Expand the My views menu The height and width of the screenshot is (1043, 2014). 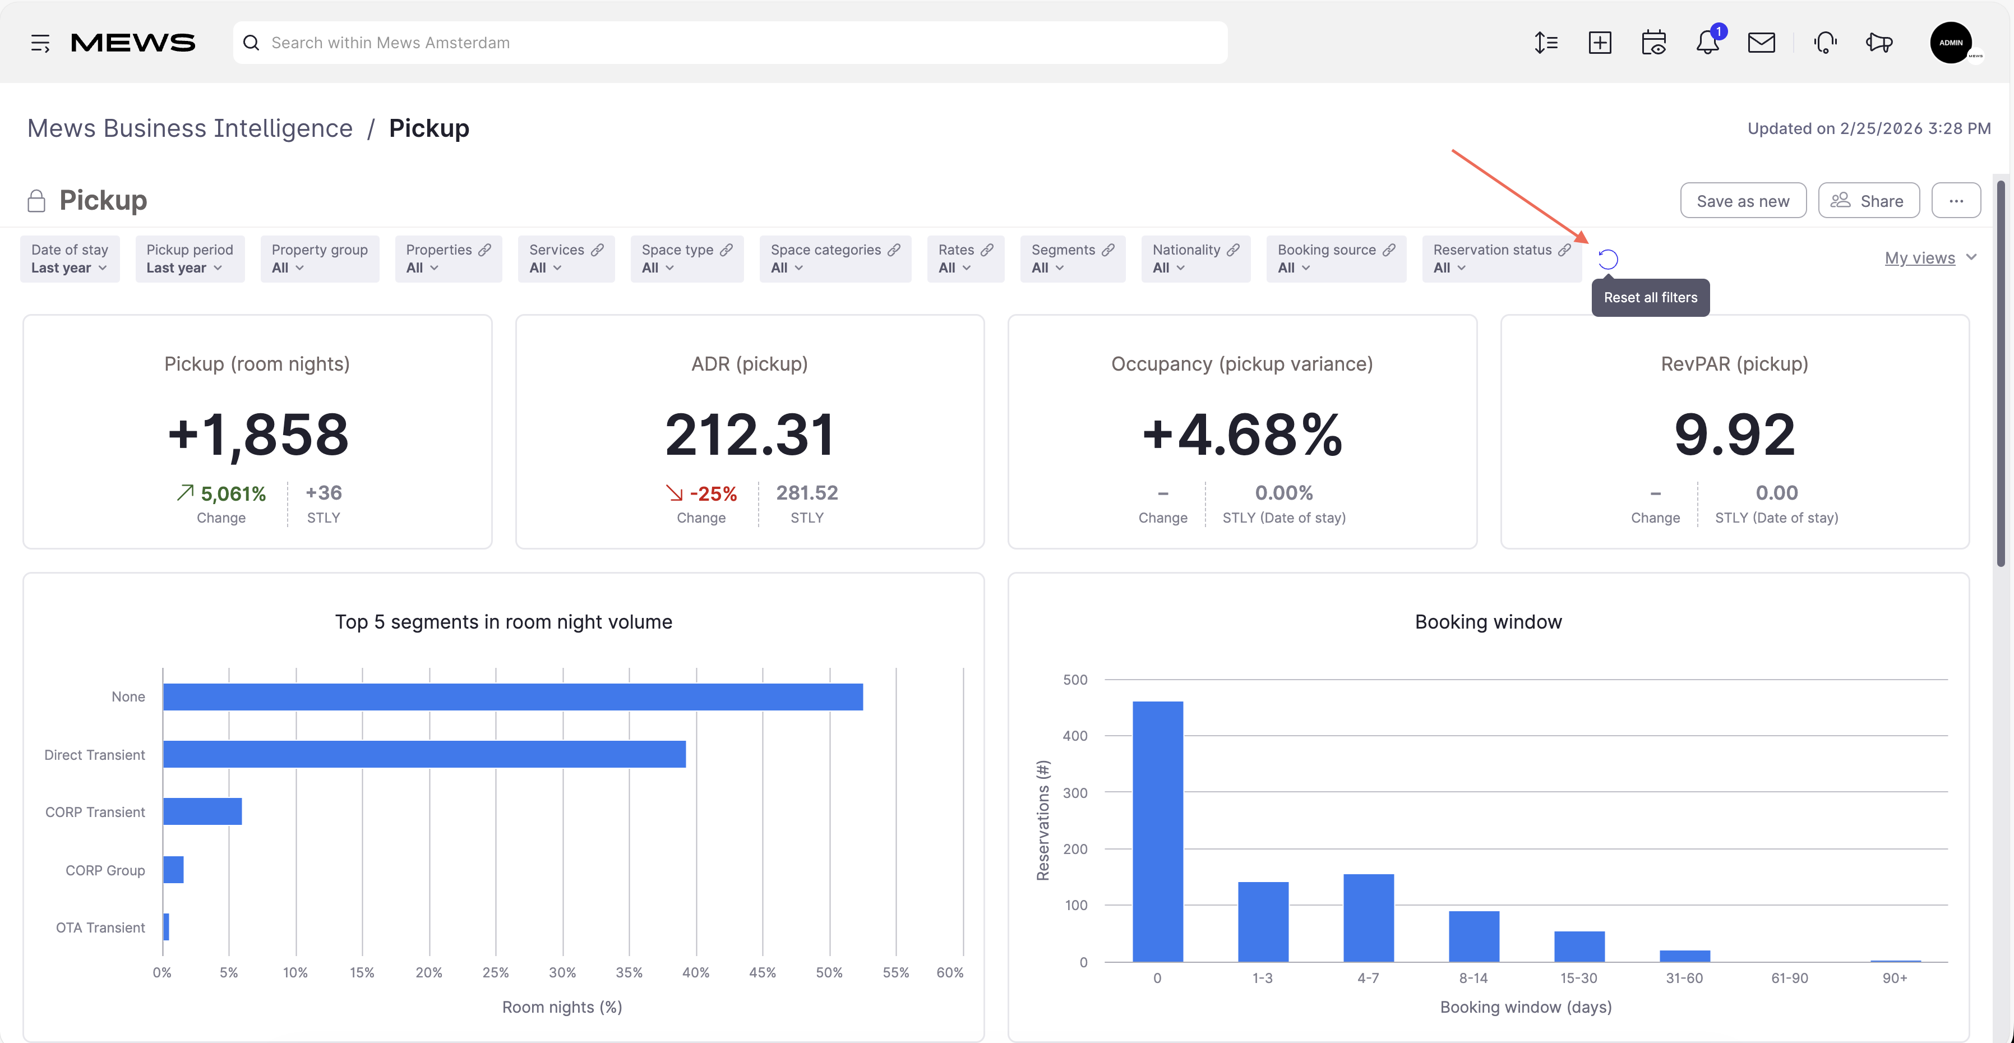1930,257
